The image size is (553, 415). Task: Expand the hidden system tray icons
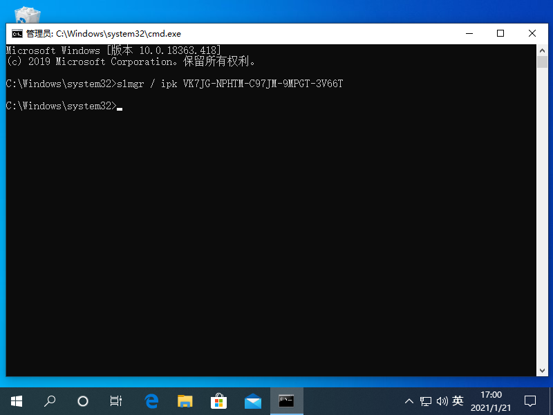coord(409,400)
